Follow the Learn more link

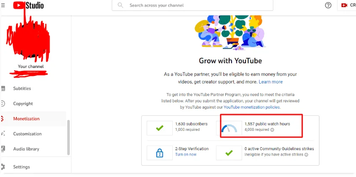pos(271,82)
